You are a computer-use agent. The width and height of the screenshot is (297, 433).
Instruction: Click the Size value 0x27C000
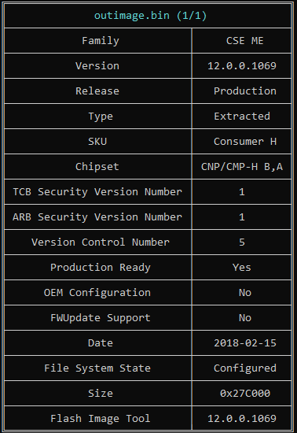pos(244,393)
